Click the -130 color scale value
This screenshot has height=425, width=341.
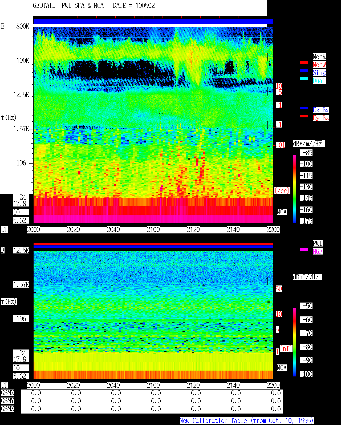click(x=306, y=187)
